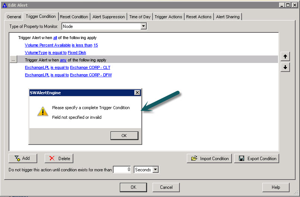Confirm Edit Alert with the bottom OK button
Image resolution: width=300 pixels, height=197 pixels.
(x=133, y=187)
